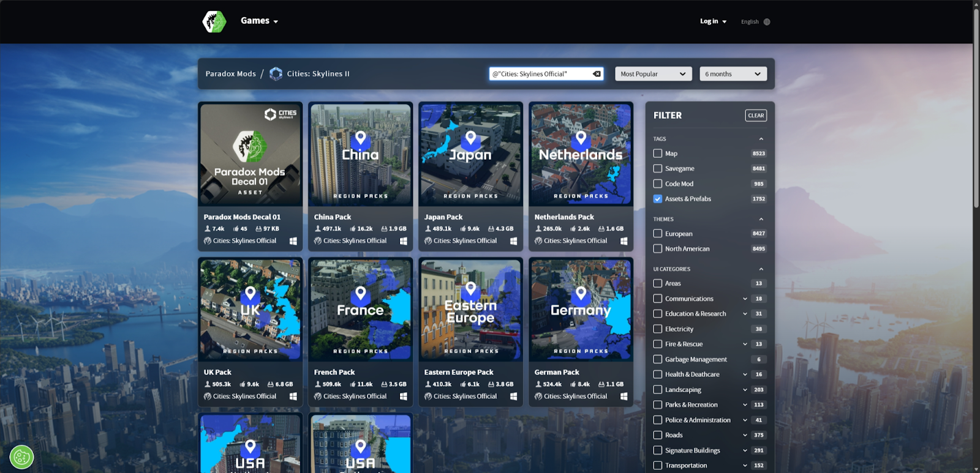This screenshot has width=980, height=473.
Task: Uncheck the Assets & Prefabs filter
Action: [x=658, y=199]
